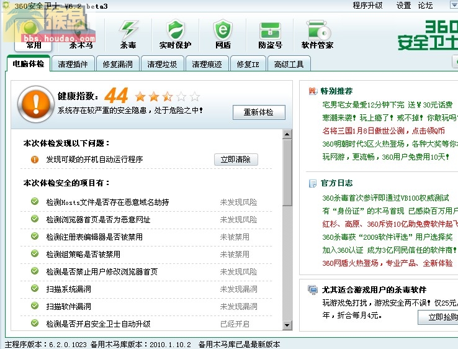Click the 立即抢购 button
Screen dimensions: 458x349
(x=439, y=317)
